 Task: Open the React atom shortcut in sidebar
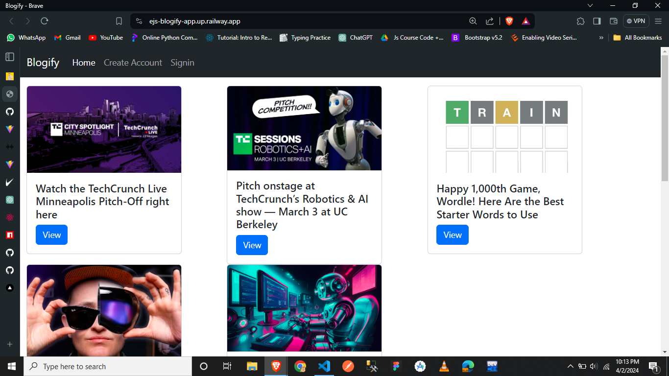point(10,217)
